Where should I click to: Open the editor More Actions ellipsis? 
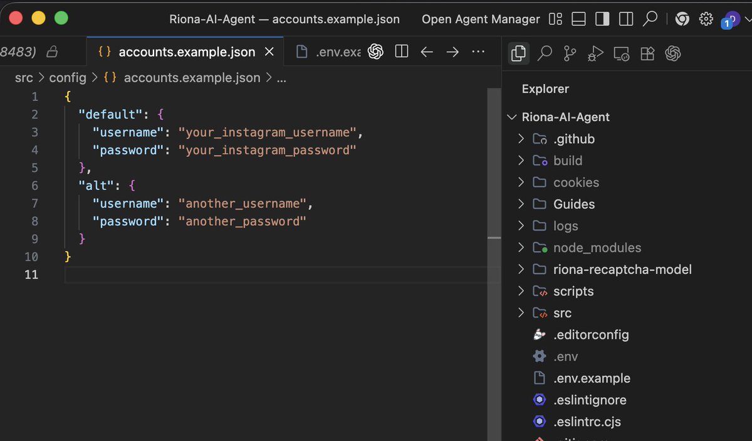point(478,51)
